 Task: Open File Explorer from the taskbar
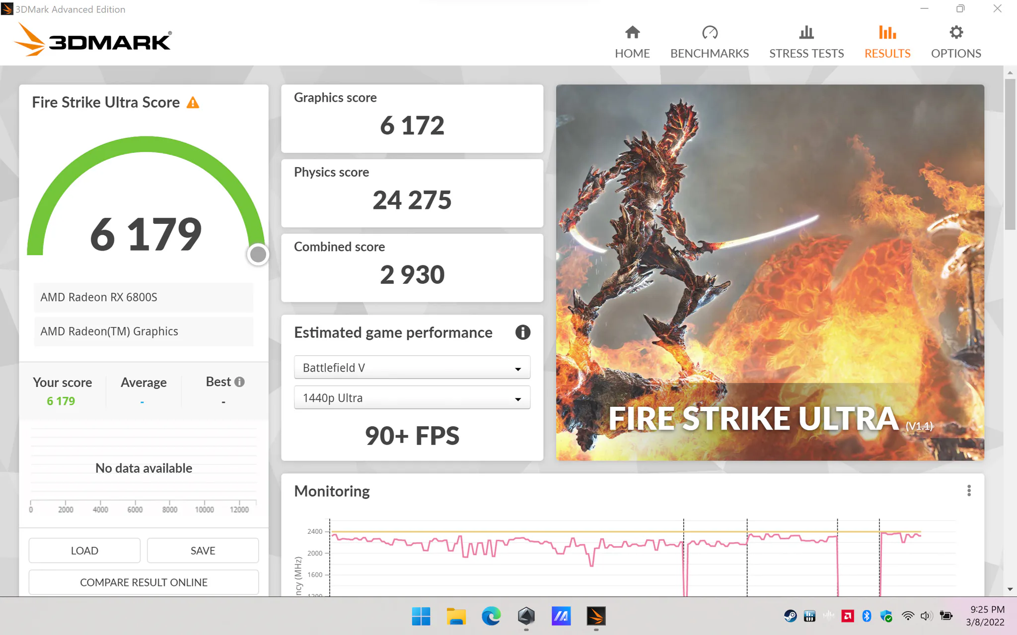click(456, 617)
